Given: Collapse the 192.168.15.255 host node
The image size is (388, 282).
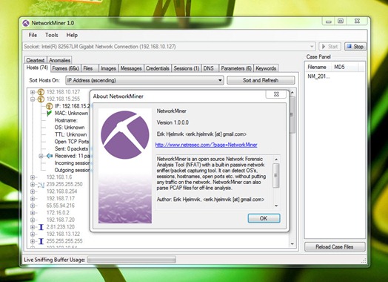Looking at the screenshot, I should [33, 99].
